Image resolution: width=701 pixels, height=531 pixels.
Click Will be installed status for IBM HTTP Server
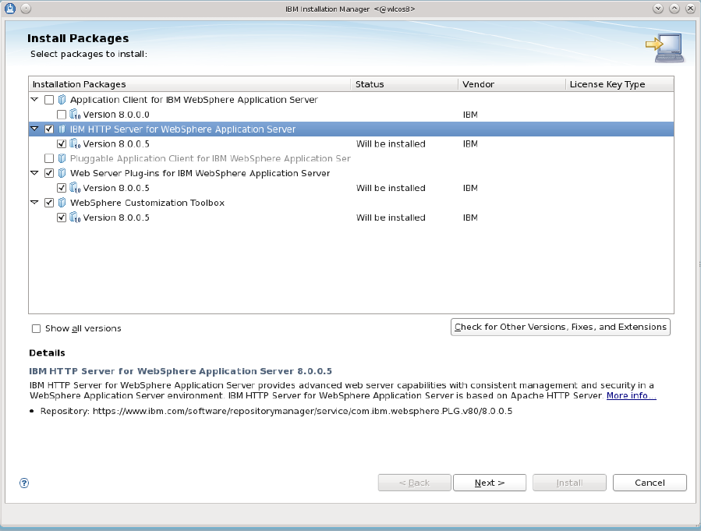click(x=391, y=144)
